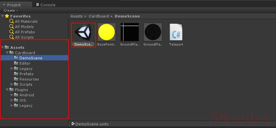Expand the Android folder
This screenshot has height=128, width=276.
point(12,95)
